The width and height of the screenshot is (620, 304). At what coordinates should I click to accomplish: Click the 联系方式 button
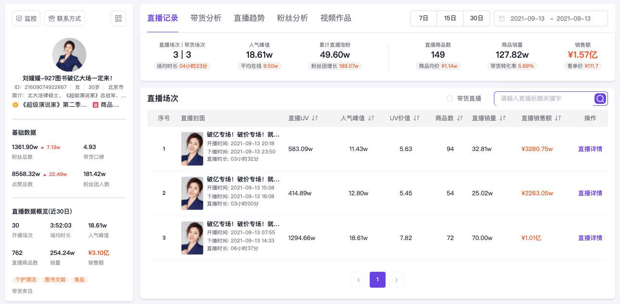[65, 18]
